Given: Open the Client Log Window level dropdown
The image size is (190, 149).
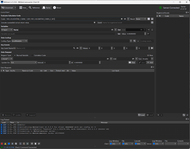Looking at the screenshot, I should click(115, 144).
